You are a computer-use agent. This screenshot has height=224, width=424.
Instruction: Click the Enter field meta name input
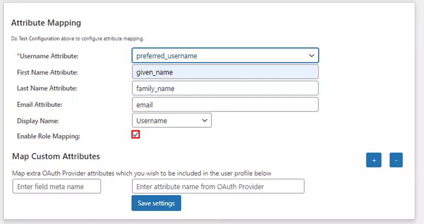(57, 186)
